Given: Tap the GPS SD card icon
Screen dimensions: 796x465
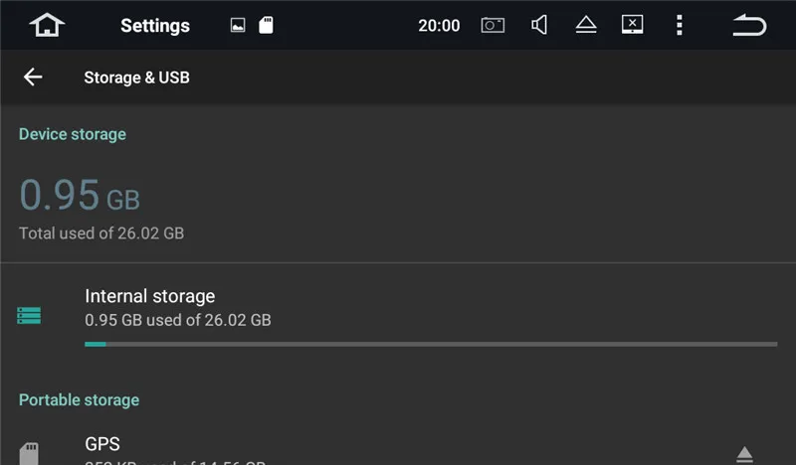Looking at the screenshot, I should [29, 454].
